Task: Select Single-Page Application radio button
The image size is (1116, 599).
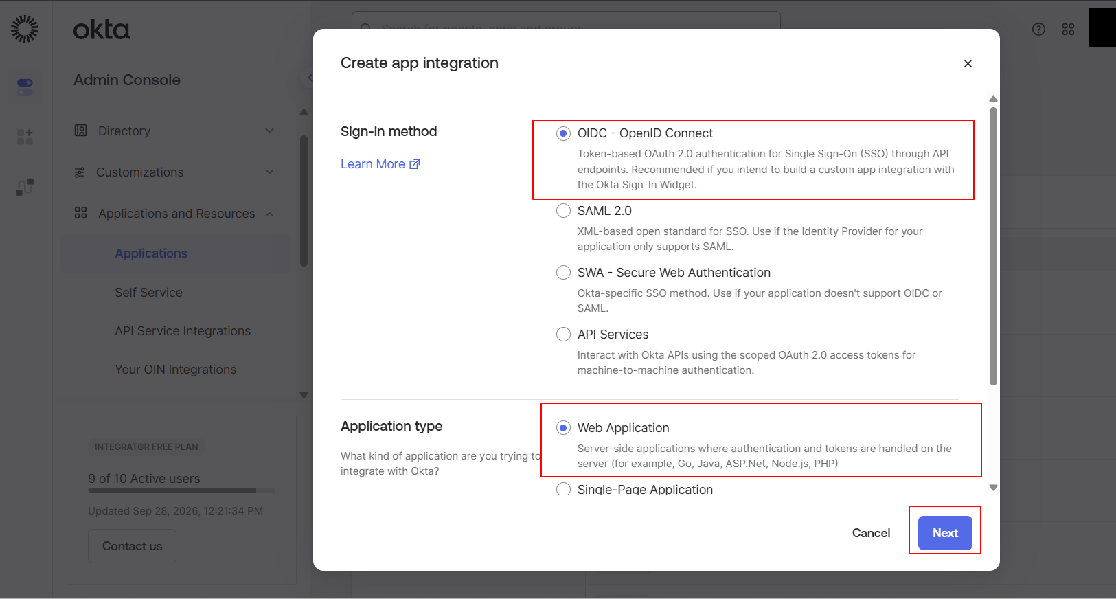Action: coord(563,489)
